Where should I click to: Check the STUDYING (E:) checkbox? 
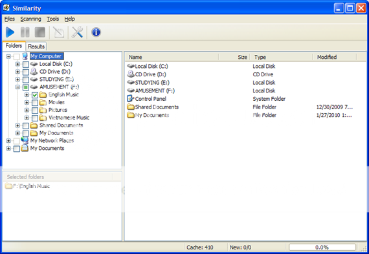pos(26,79)
